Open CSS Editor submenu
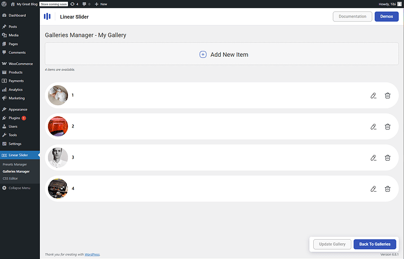Image resolution: width=404 pixels, height=259 pixels. [x=11, y=178]
